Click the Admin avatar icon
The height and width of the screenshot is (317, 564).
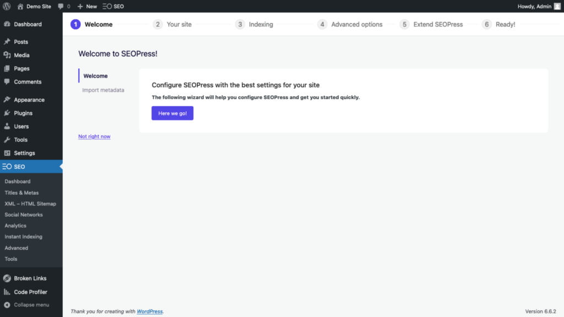[x=557, y=6]
